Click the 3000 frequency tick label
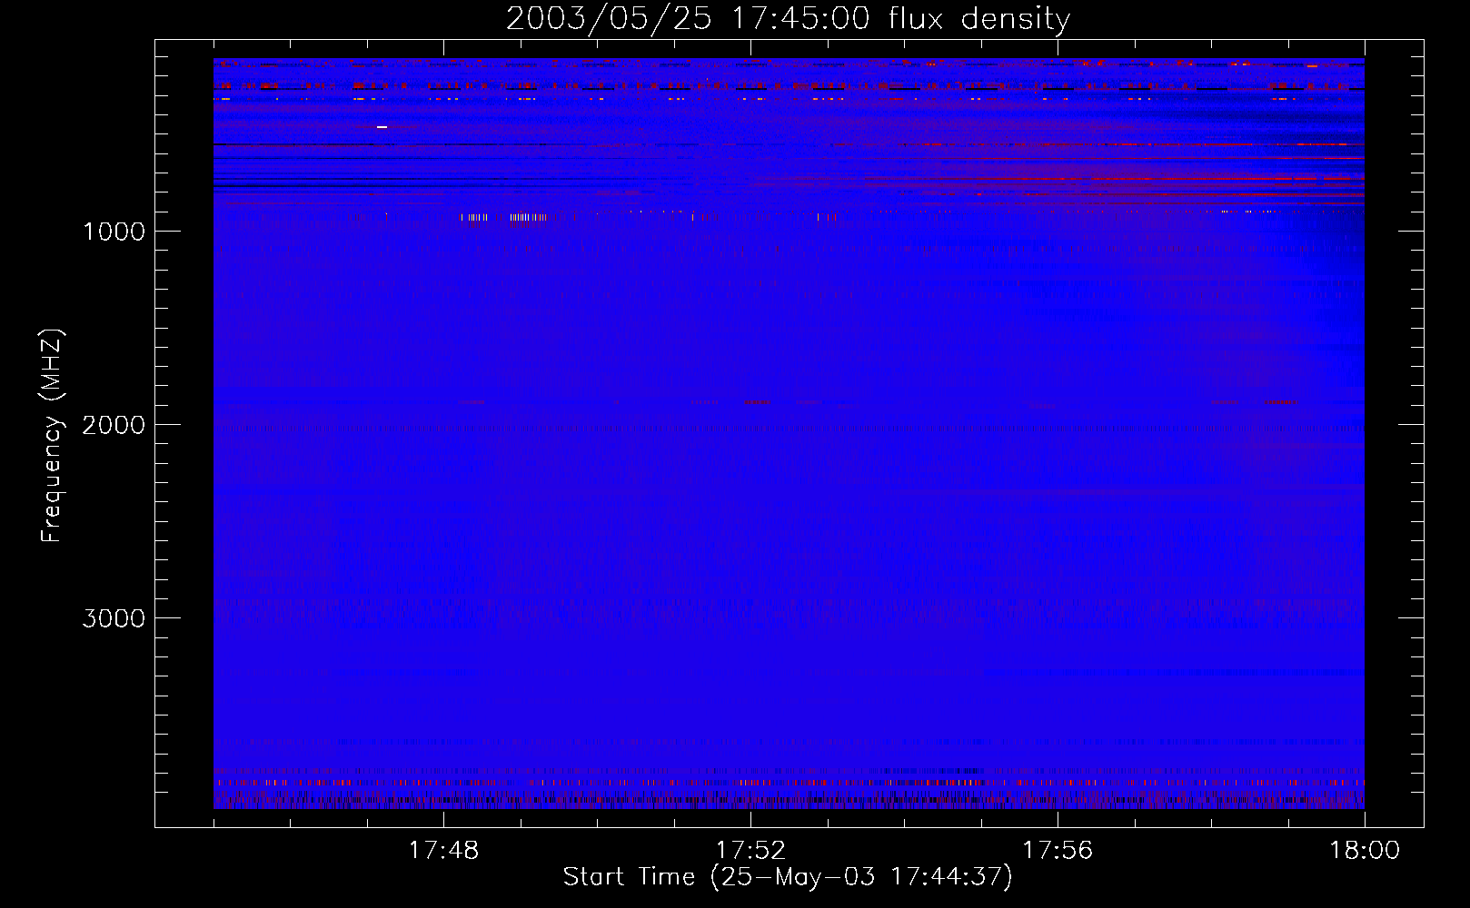The height and width of the screenshot is (908, 1470). pos(114,618)
